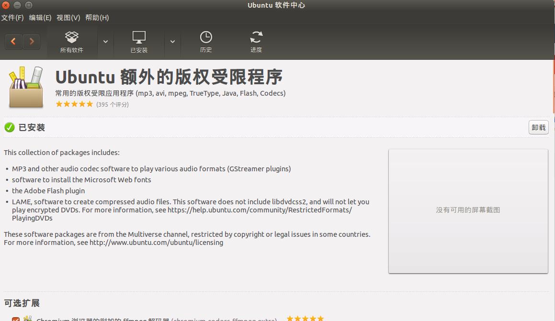Show the 已安装 (Installed) software view
The image size is (555, 321).
tap(139, 42)
